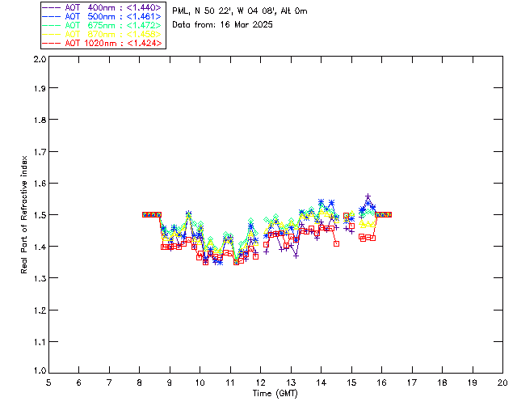
Task: Click the 1.3 y-axis label
Action: pyautogui.click(x=40, y=278)
